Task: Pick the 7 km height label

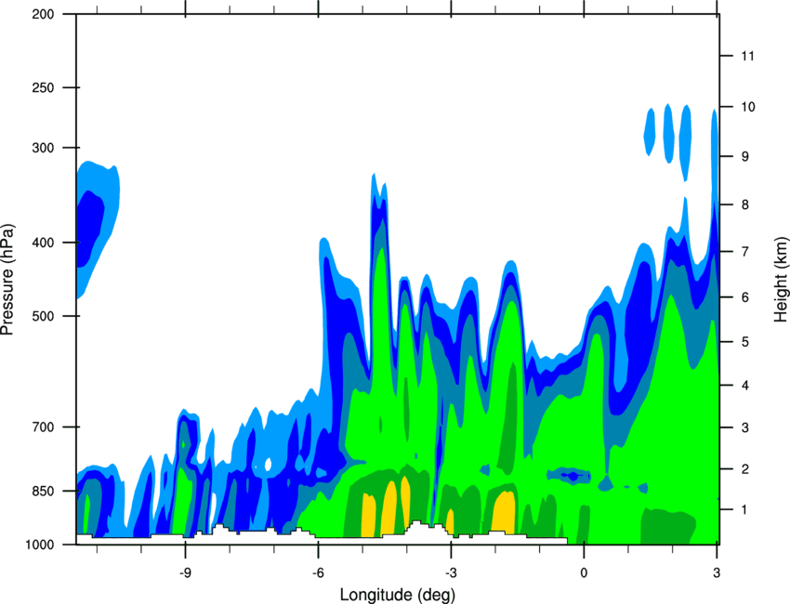Action: [x=745, y=252]
